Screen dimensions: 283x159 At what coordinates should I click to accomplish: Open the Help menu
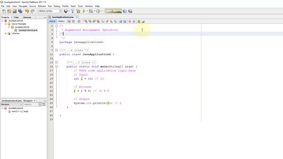97,6
